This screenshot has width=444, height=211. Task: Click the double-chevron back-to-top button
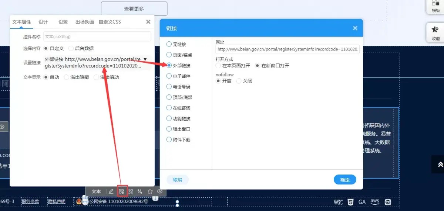(440, 165)
